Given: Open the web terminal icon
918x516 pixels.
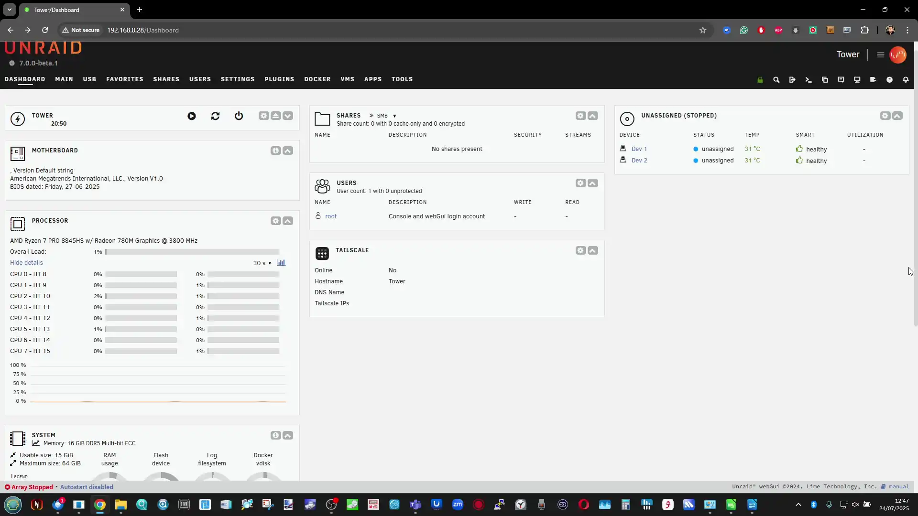Looking at the screenshot, I should (x=809, y=80).
